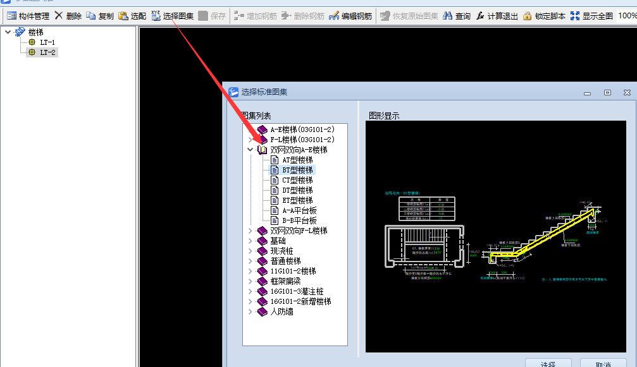Click purple book icon beside 现浇桩
This screenshot has height=367, width=637.
263,251
